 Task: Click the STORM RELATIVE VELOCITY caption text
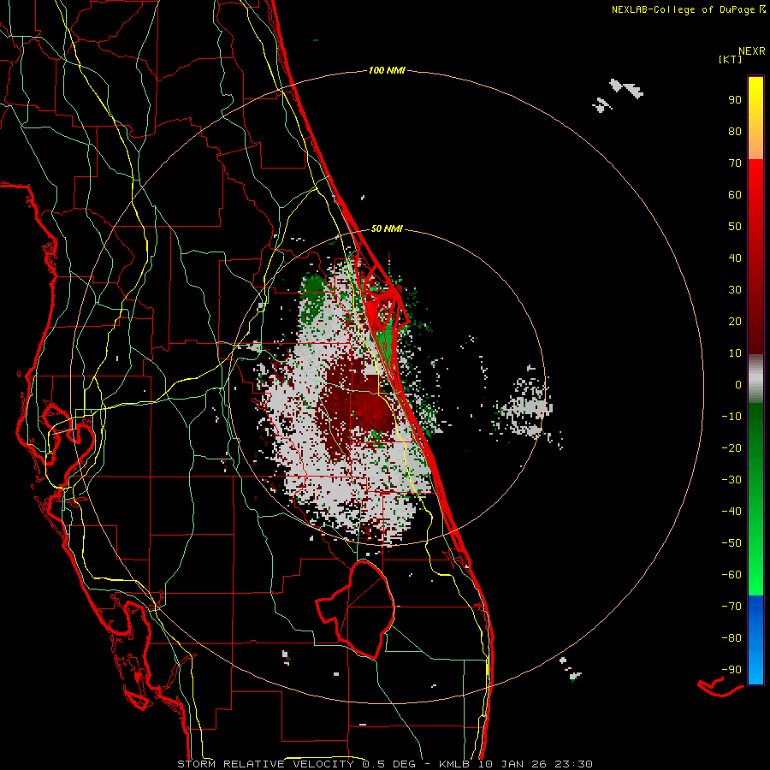[266, 764]
